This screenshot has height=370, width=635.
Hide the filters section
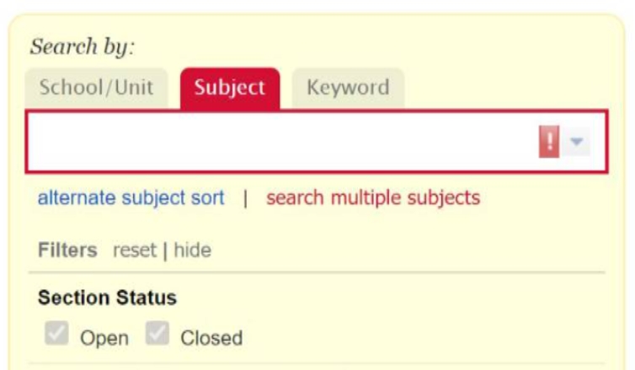point(192,250)
